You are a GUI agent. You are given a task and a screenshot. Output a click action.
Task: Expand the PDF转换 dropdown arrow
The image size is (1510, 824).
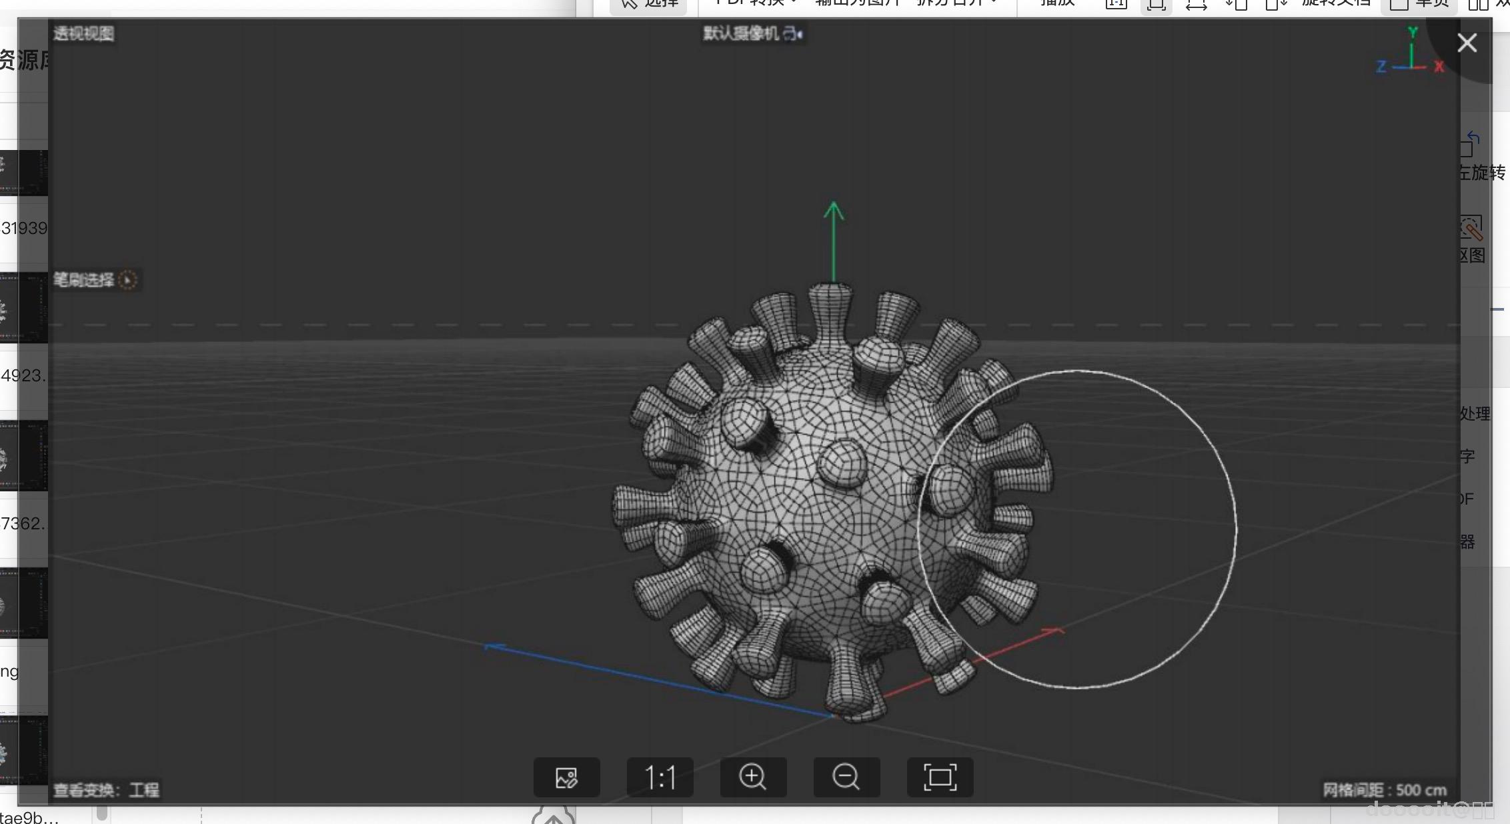(x=794, y=3)
